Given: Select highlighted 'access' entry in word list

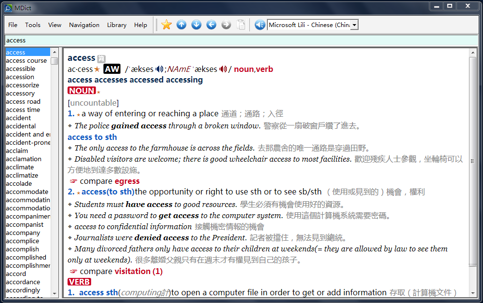Looking at the screenshot, I should (28, 52).
